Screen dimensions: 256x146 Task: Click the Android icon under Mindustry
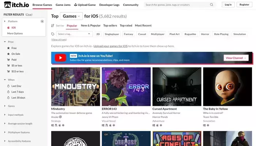63,125
